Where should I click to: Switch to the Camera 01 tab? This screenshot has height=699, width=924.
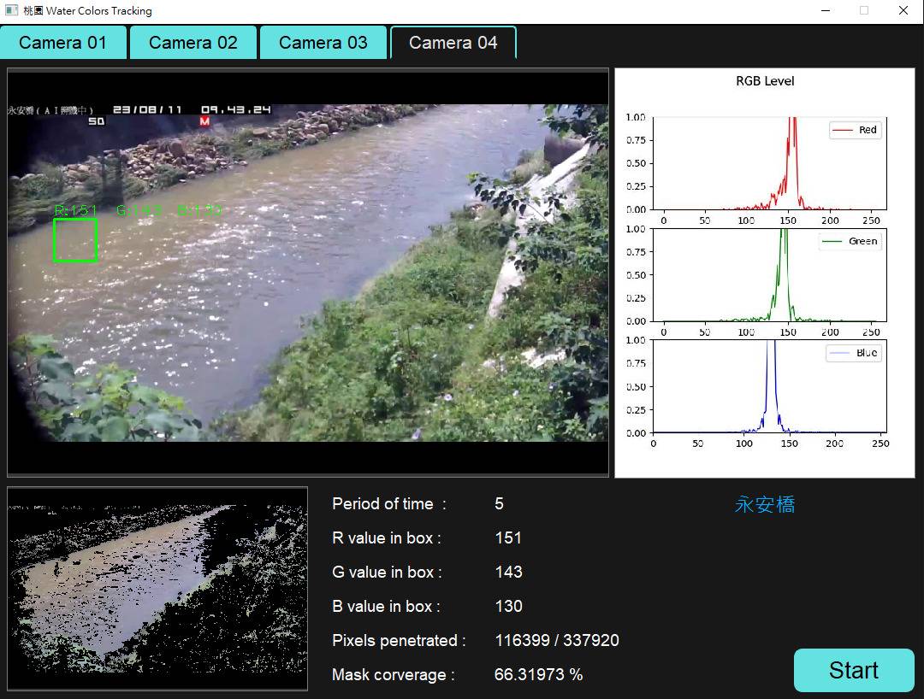[63, 43]
